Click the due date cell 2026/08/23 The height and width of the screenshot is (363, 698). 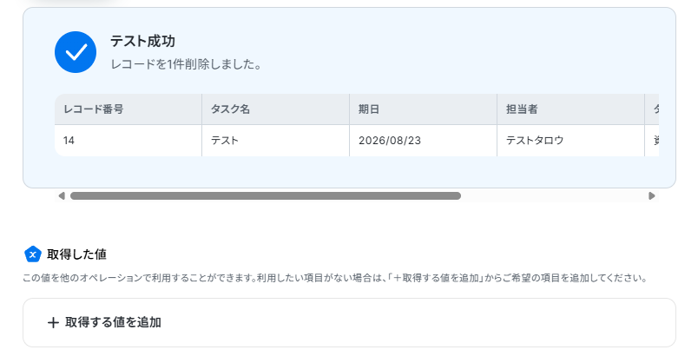tap(424, 141)
